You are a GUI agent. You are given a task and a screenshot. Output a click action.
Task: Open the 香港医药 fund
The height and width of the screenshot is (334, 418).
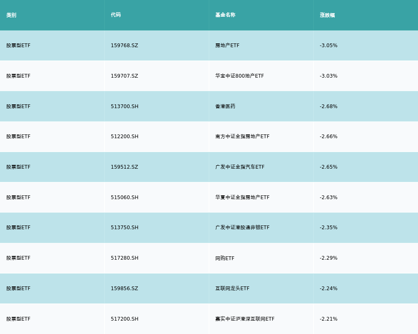click(x=225, y=106)
